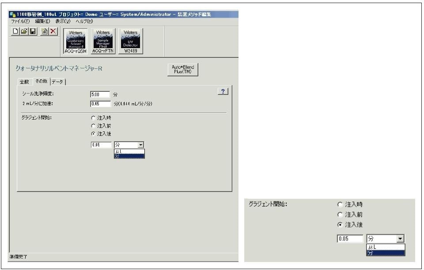Click the Save floppy disk icon
Screen dimensions: 424x270
pos(33,31)
